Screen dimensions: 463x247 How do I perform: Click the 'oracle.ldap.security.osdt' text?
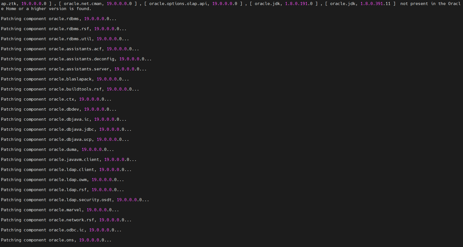[x=80, y=200]
